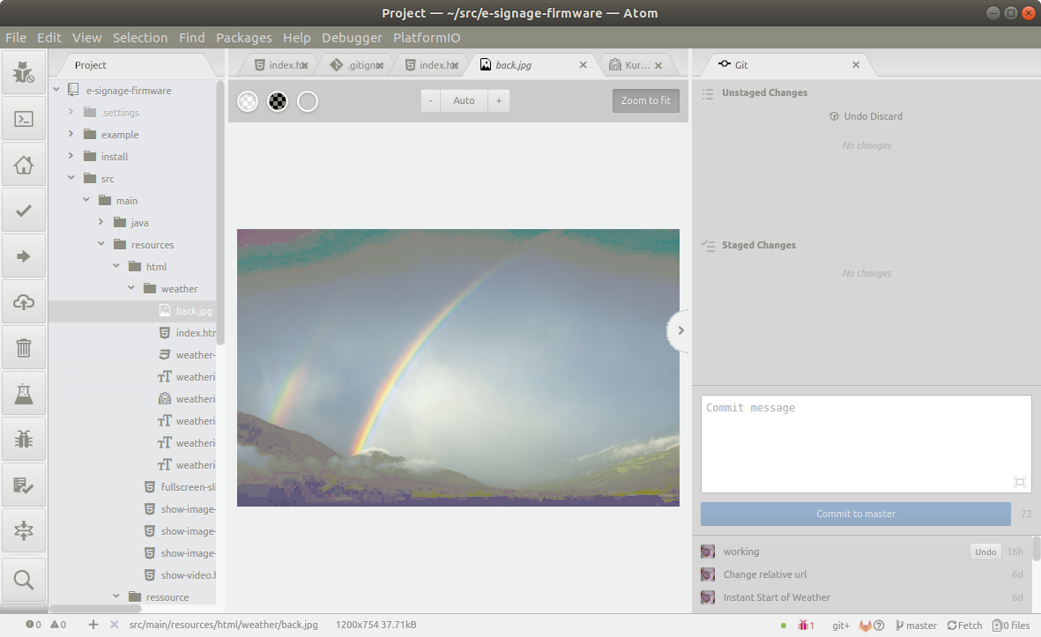Screen dimensions: 1041x637
Task: Set the image preview background to white
Action: [308, 100]
